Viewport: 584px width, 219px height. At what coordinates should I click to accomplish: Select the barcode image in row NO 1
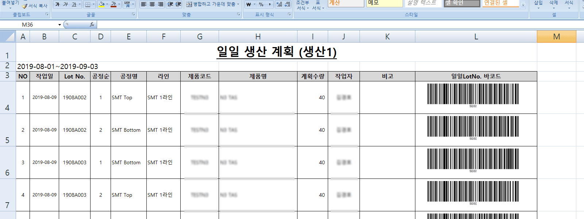click(473, 95)
